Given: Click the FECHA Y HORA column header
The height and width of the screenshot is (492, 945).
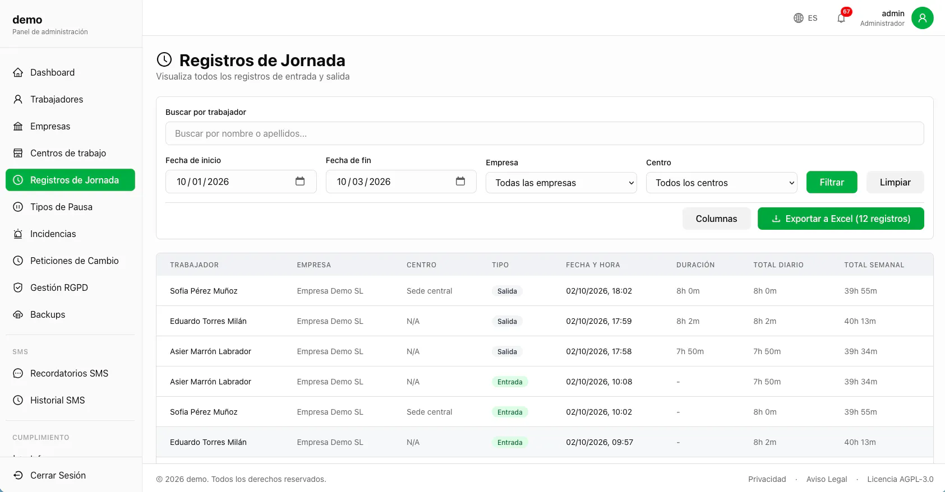Looking at the screenshot, I should [x=593, y=265].
